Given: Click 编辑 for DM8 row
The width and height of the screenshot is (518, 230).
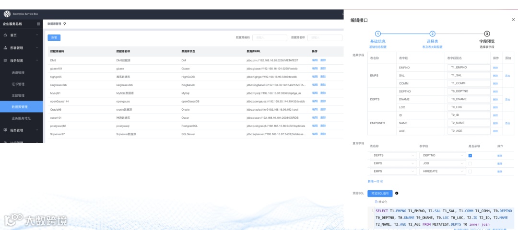Looking at the screenshot, I should point(315,60).
